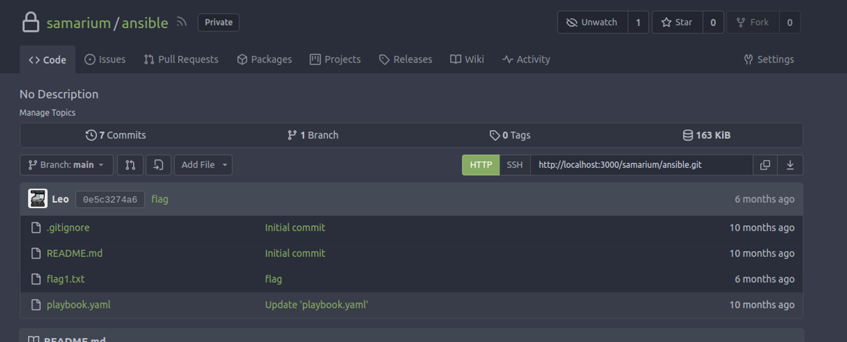Unwatch this repository
Screen dimensions: 847x342
[x=592, y=22]
